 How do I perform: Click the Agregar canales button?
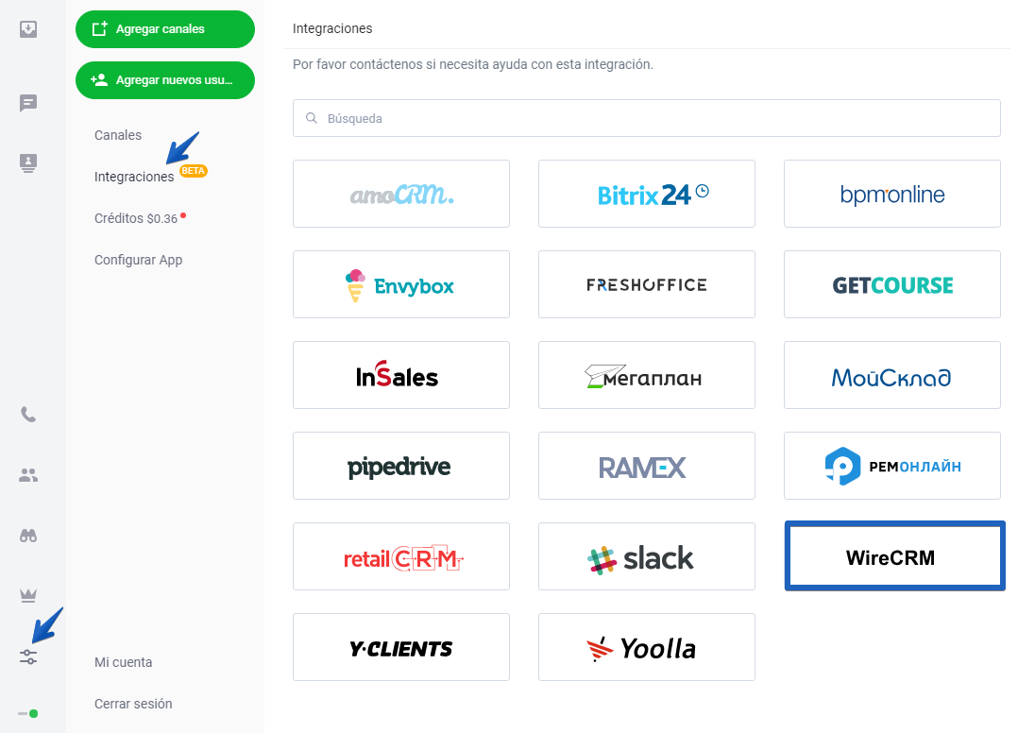[x=165, y=29]
